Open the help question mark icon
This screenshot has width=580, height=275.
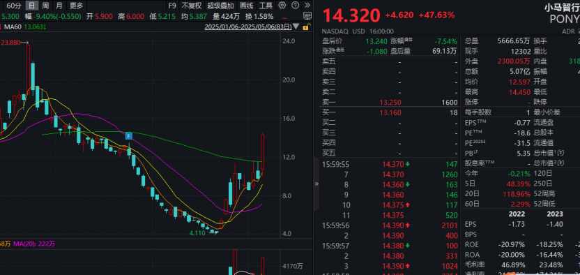point(295,5)
